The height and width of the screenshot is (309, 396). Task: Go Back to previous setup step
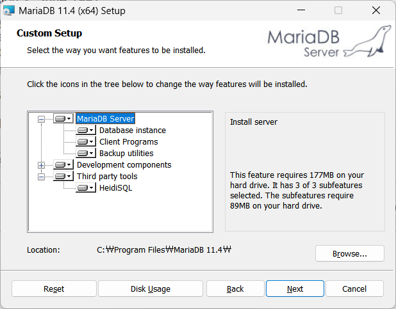tap(235, 289)
